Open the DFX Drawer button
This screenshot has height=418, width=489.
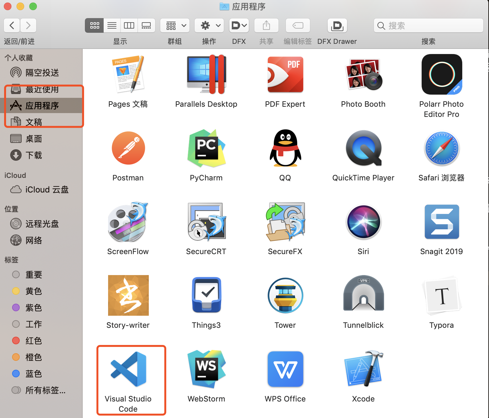pos(337,25)
